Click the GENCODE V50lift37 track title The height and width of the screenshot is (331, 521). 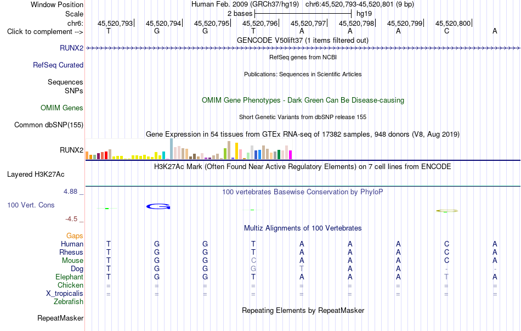click(303, 40)
